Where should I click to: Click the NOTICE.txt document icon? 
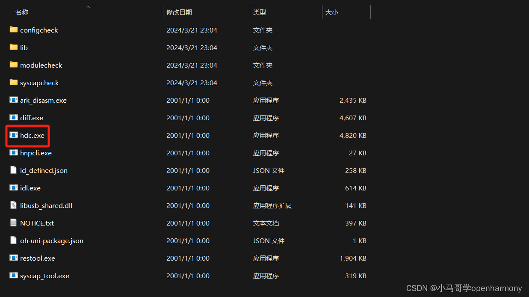(x=14, y=223)
